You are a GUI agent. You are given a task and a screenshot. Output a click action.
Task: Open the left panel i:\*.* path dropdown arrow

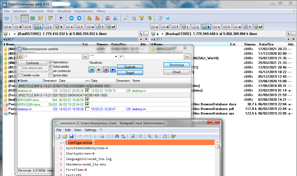(x=4, y=40)
